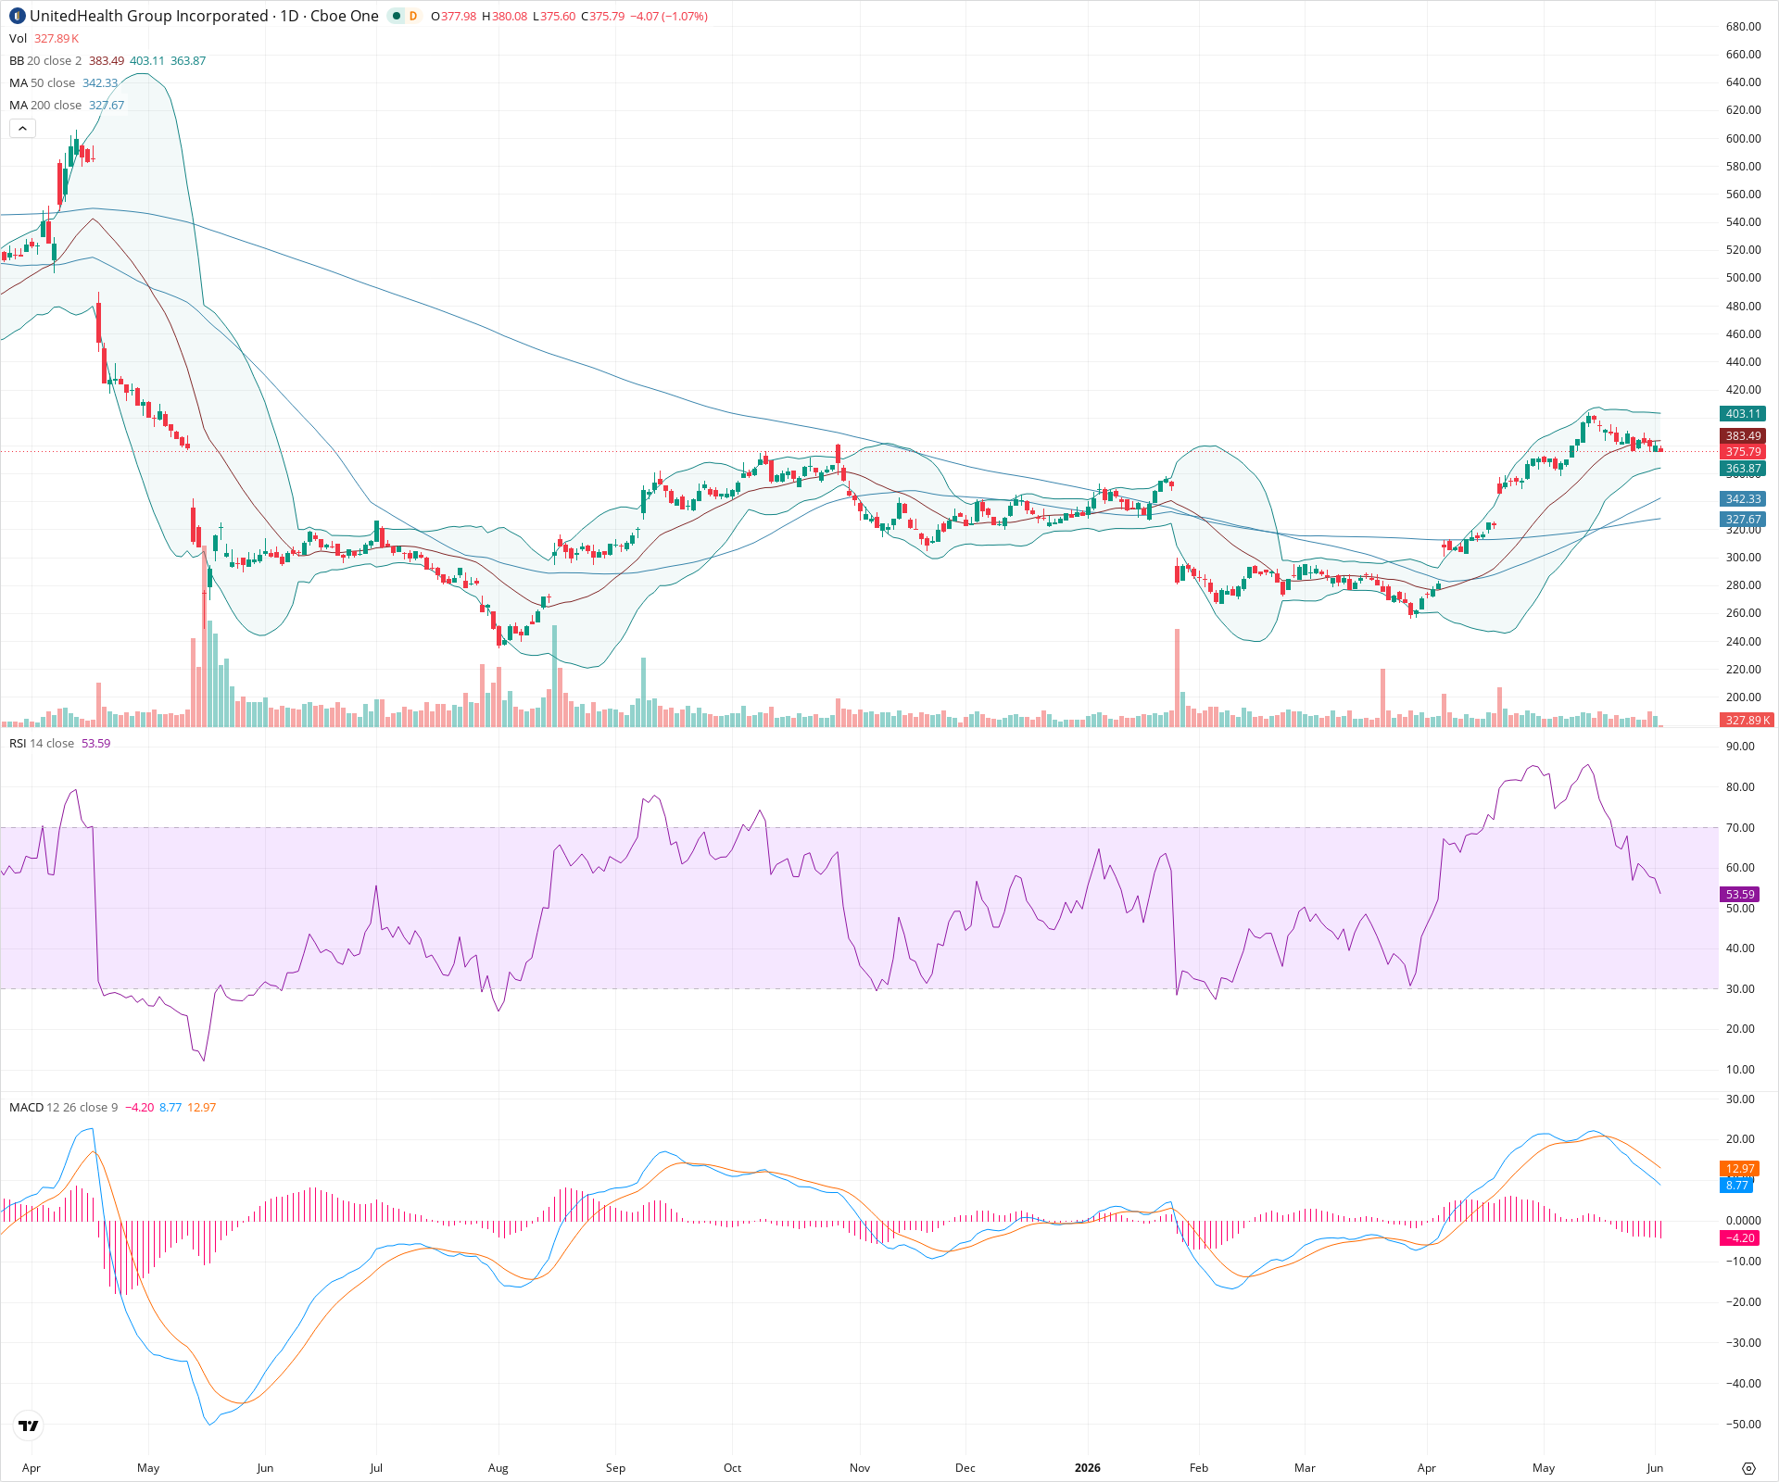This screenshot has width=1779, height=1482.
Task: Click the change value −4.07 (−1.07%)
Action: (669, 16)
